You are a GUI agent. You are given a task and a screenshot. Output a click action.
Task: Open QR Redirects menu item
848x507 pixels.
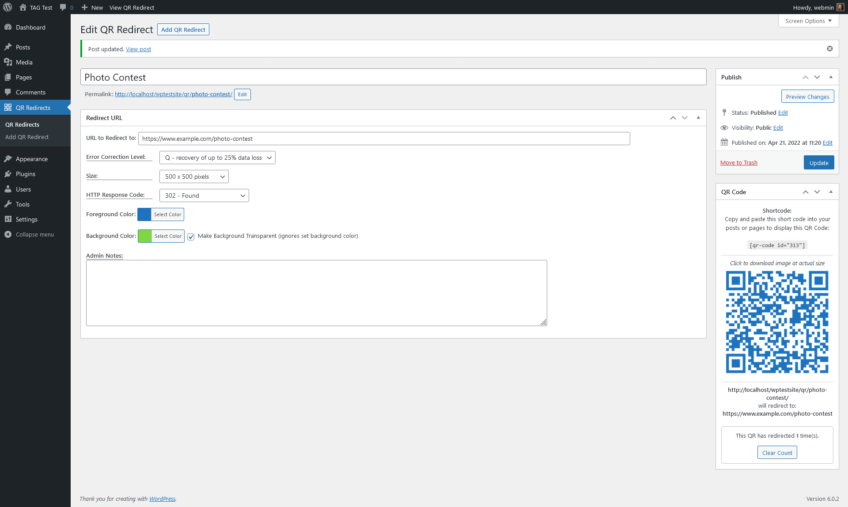(33, 107)
